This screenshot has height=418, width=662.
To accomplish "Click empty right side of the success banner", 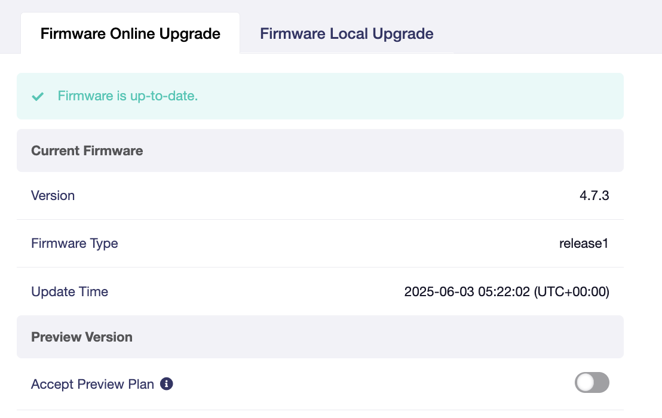I will click(x=478, y=96).
